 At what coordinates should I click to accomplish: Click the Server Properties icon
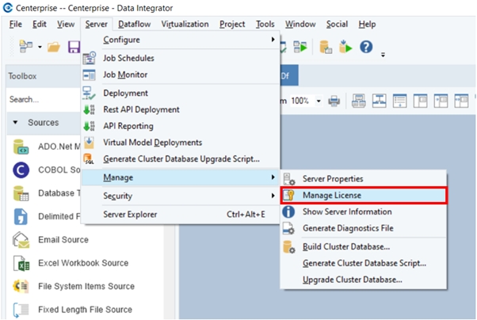tap(289, 179)
